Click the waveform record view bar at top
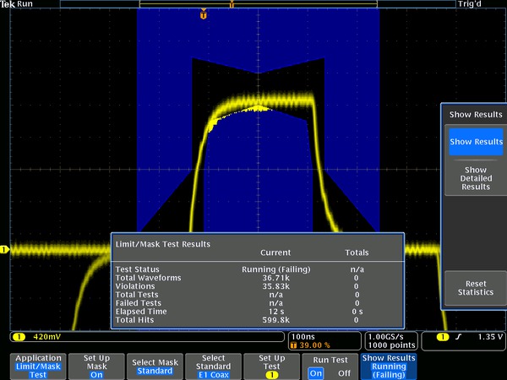 (x=258, y=4)
